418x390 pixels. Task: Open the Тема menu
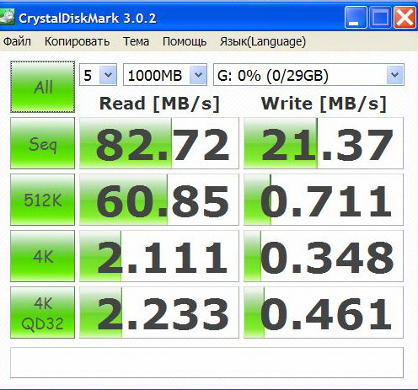[136, 41]
